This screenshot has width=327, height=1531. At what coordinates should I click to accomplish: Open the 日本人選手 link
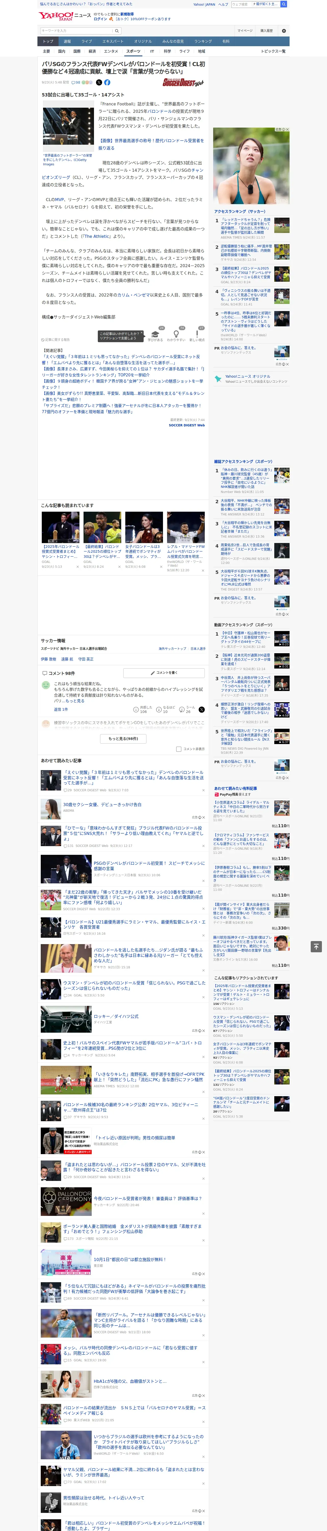point(198,649)
